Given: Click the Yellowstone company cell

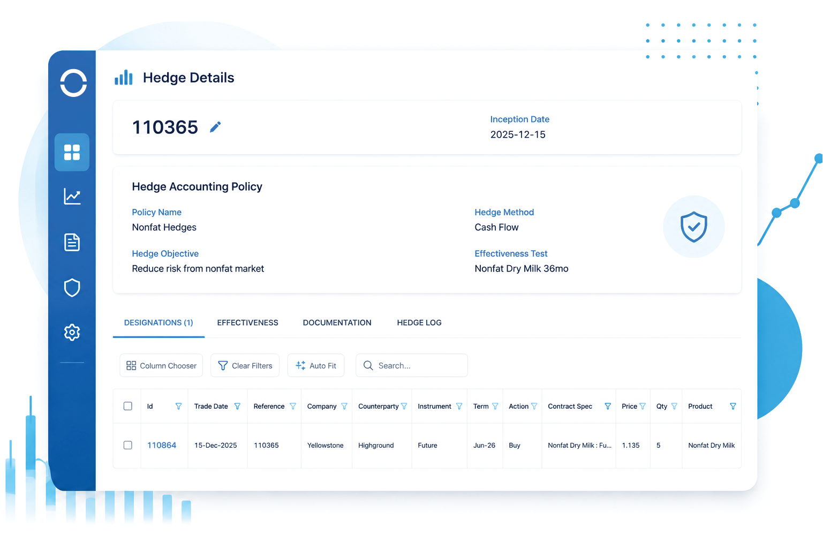Looking at the screenshot, I should (326, 446).
